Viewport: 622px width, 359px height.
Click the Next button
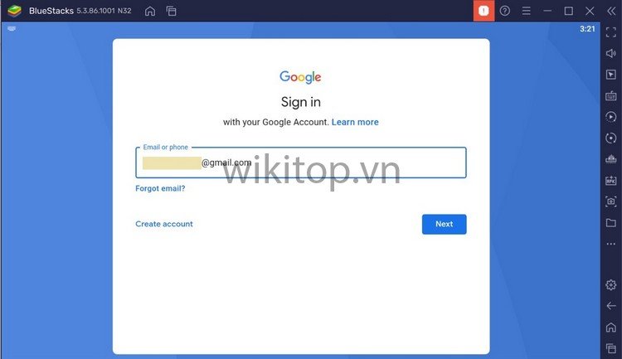(444, 224)
